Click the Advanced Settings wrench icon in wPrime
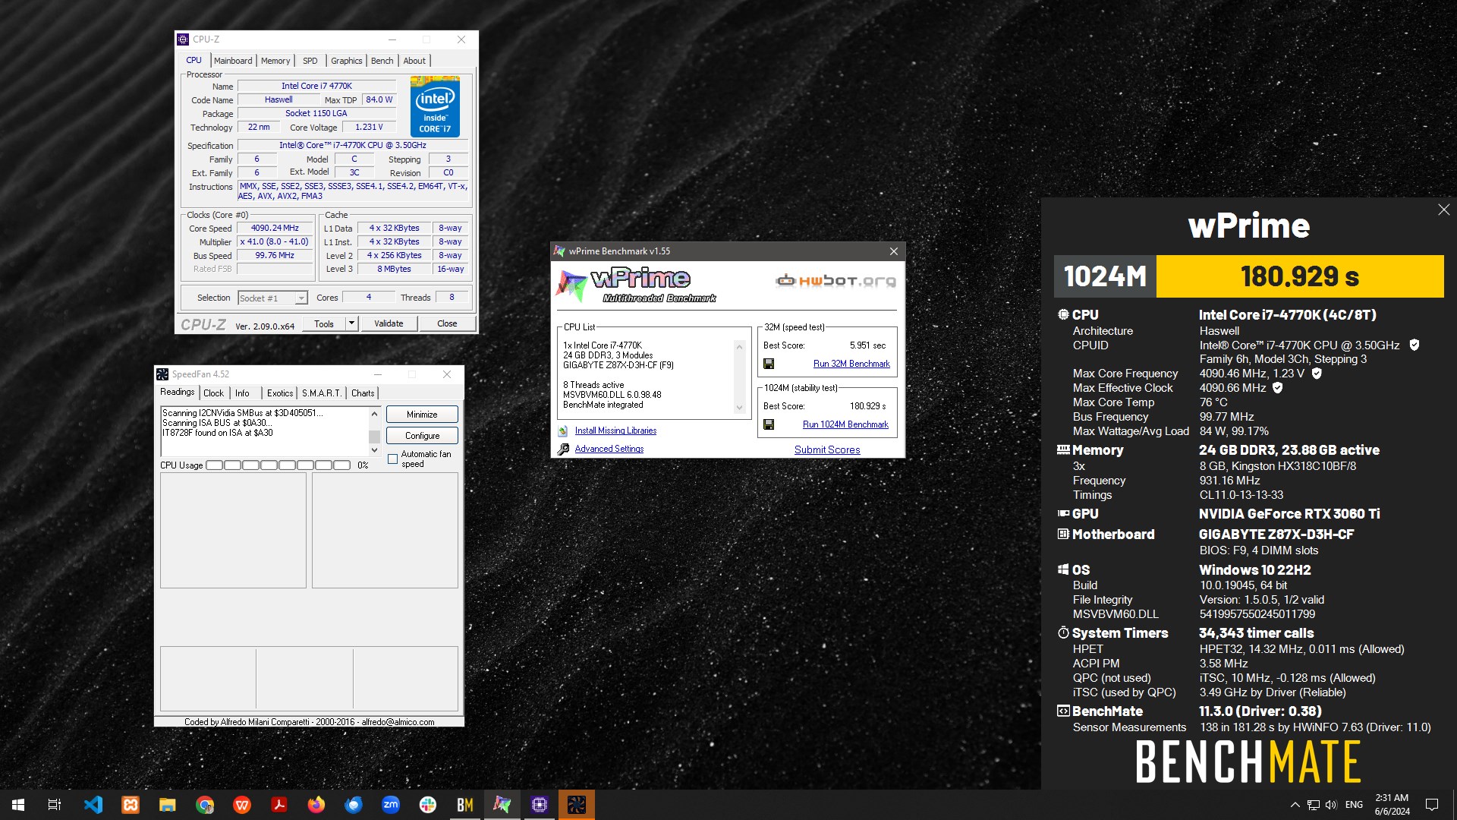 [563, 449]
